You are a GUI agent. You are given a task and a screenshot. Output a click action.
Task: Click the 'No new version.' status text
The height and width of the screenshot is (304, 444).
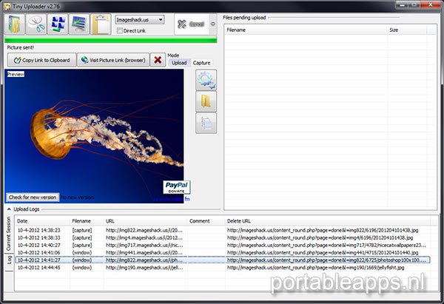tap(78, 197)
